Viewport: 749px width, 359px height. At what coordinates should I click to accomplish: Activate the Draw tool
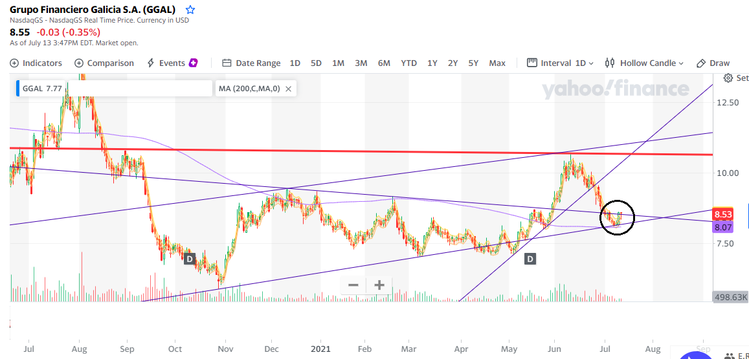[x=713, y=63]
